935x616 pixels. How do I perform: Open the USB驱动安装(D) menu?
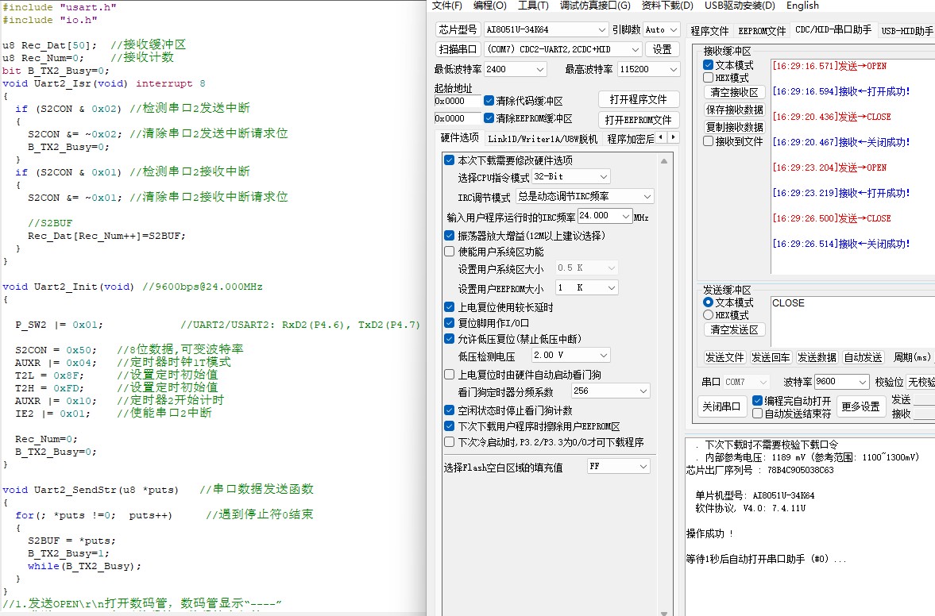[740, 6]
